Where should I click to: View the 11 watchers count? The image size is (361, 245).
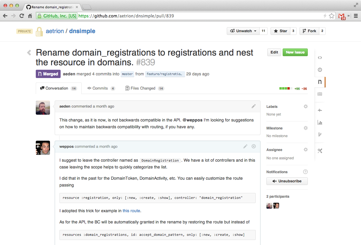point(263,31)
